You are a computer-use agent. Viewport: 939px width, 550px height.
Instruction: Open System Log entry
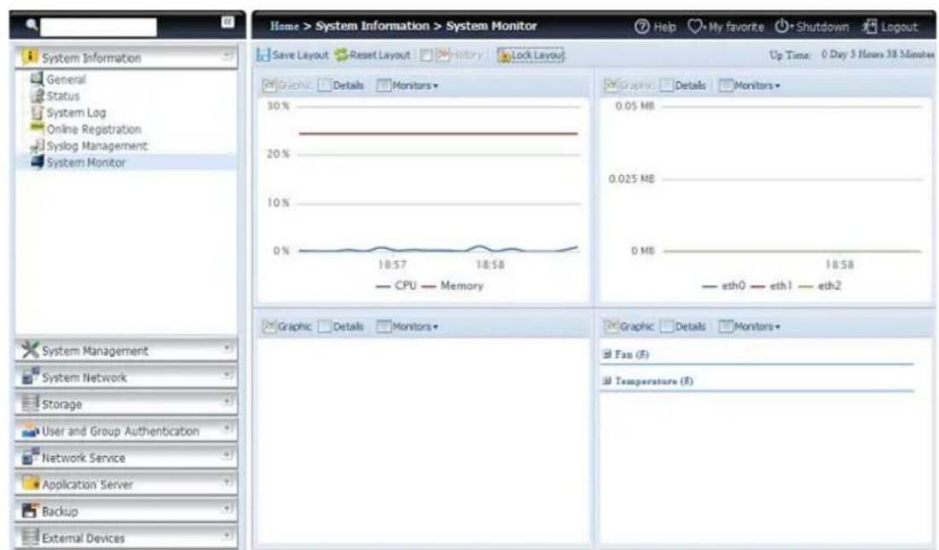(76, 113)
